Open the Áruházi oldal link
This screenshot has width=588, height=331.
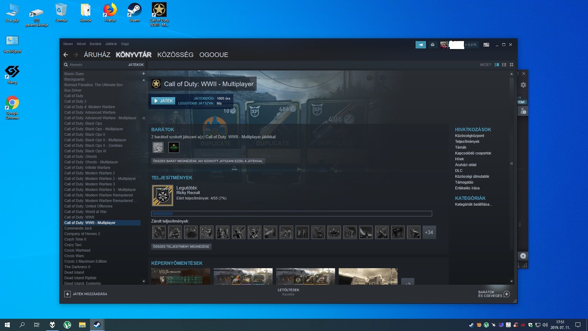coord(466,165)
